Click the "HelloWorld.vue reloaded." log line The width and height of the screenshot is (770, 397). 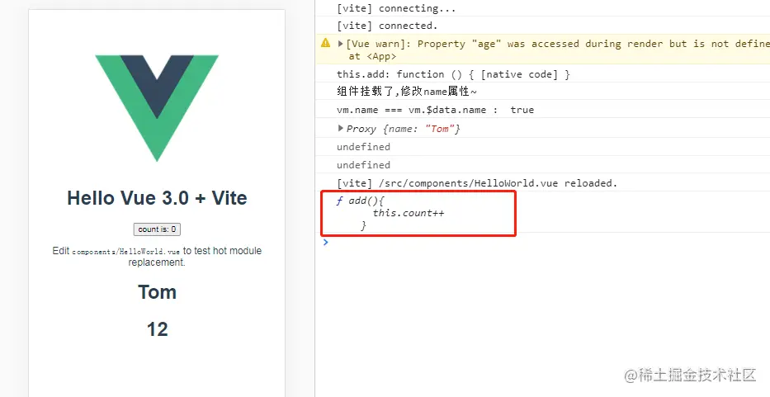[x=477, y=183]
